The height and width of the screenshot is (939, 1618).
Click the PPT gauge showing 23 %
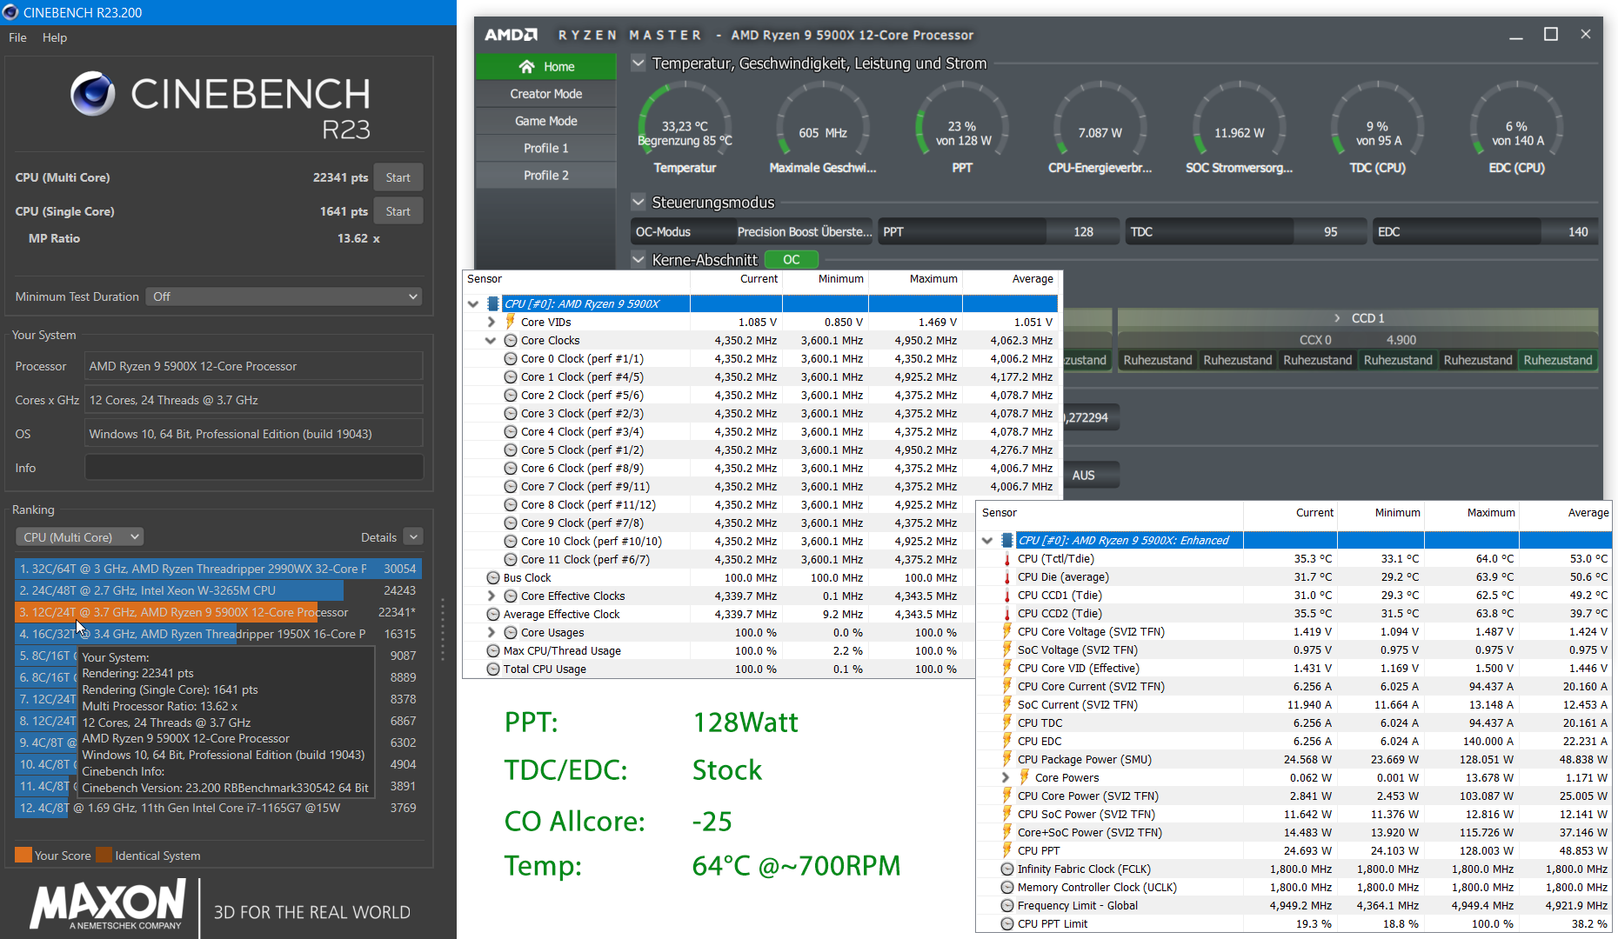pos(962,129)
